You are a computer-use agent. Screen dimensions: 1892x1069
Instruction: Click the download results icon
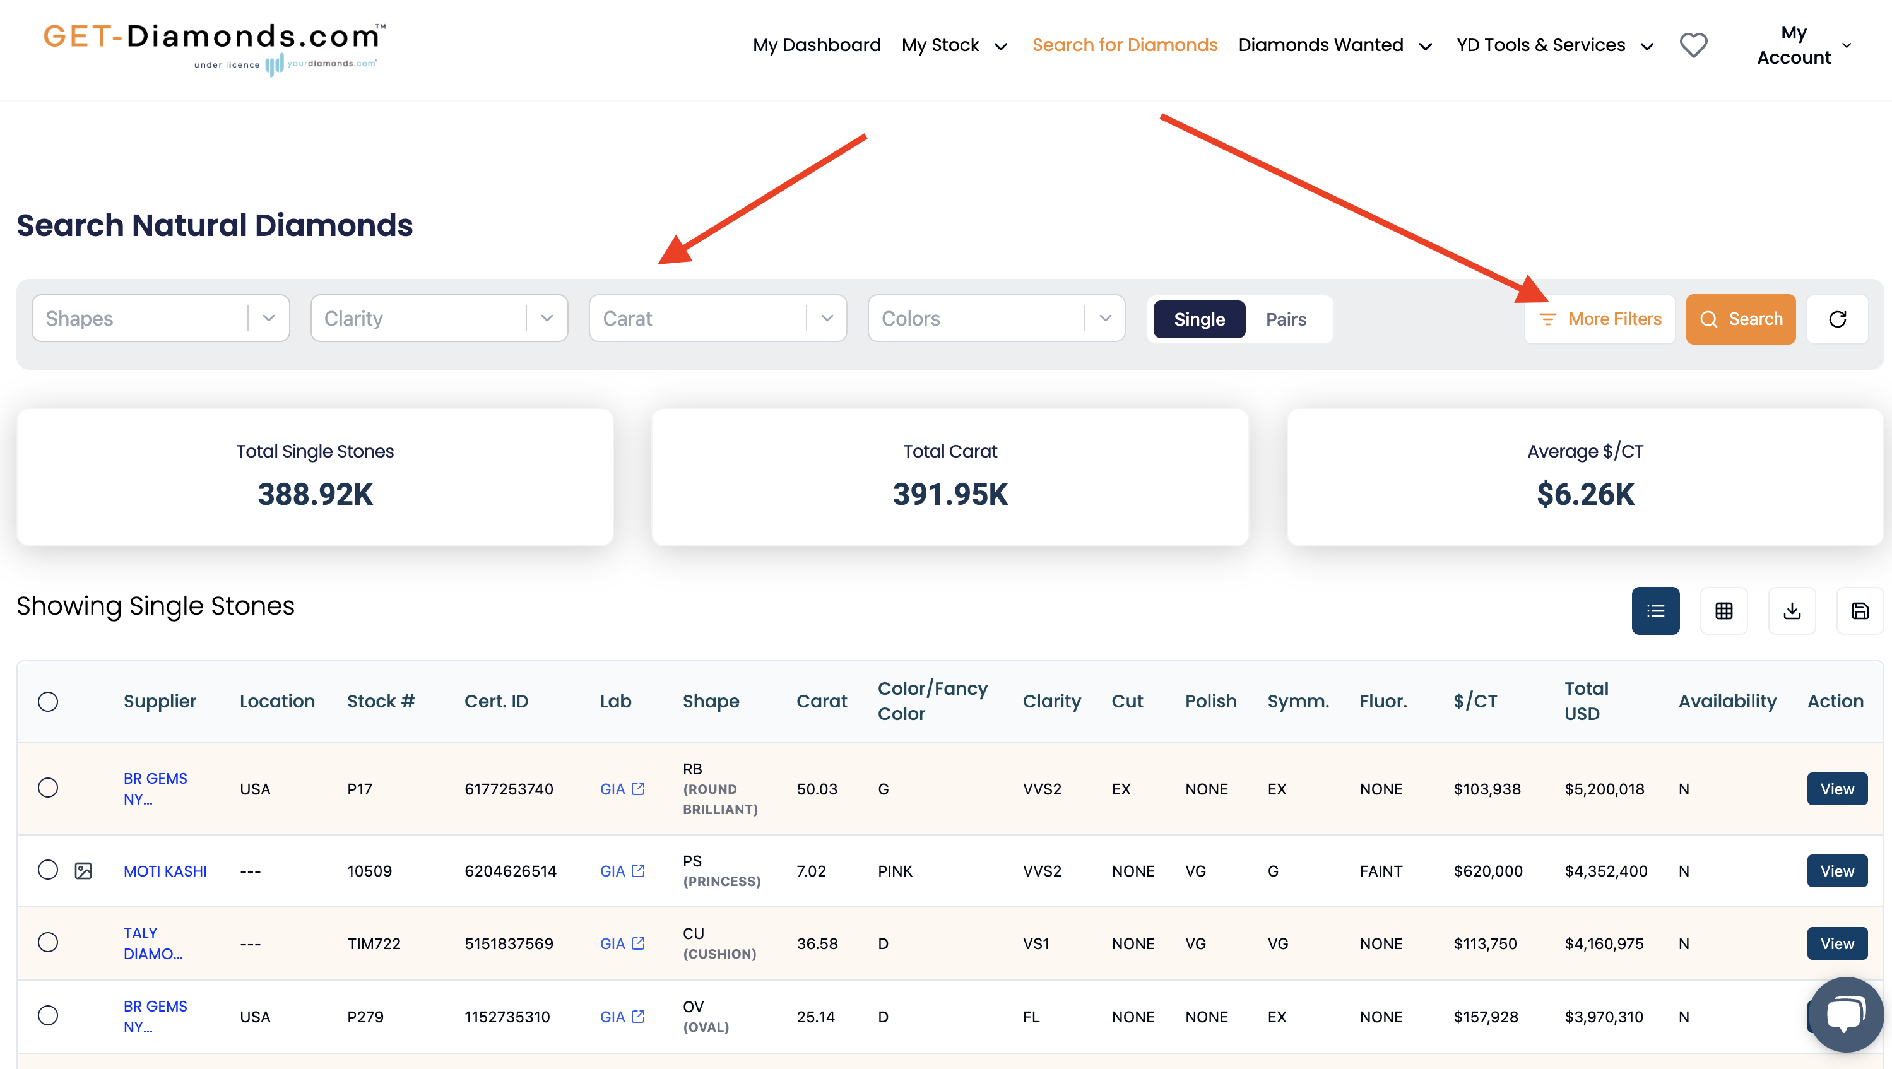click(x=1792, y=610)
